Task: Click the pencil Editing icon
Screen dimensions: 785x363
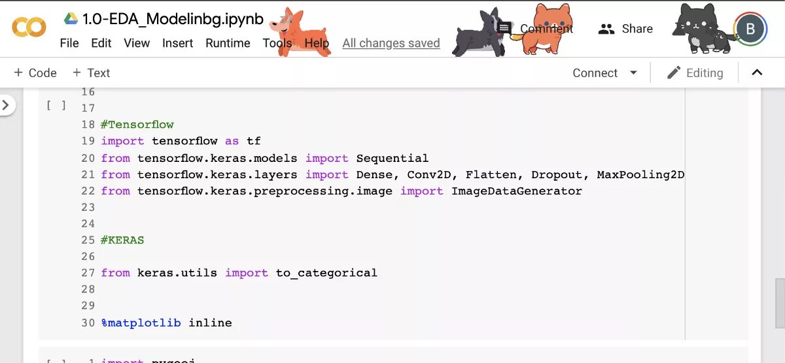Action: (x=674, y=72)
